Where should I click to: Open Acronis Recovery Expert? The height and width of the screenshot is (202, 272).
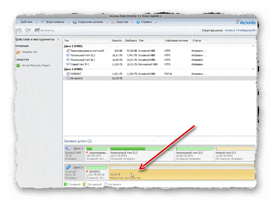coord(36,65)
